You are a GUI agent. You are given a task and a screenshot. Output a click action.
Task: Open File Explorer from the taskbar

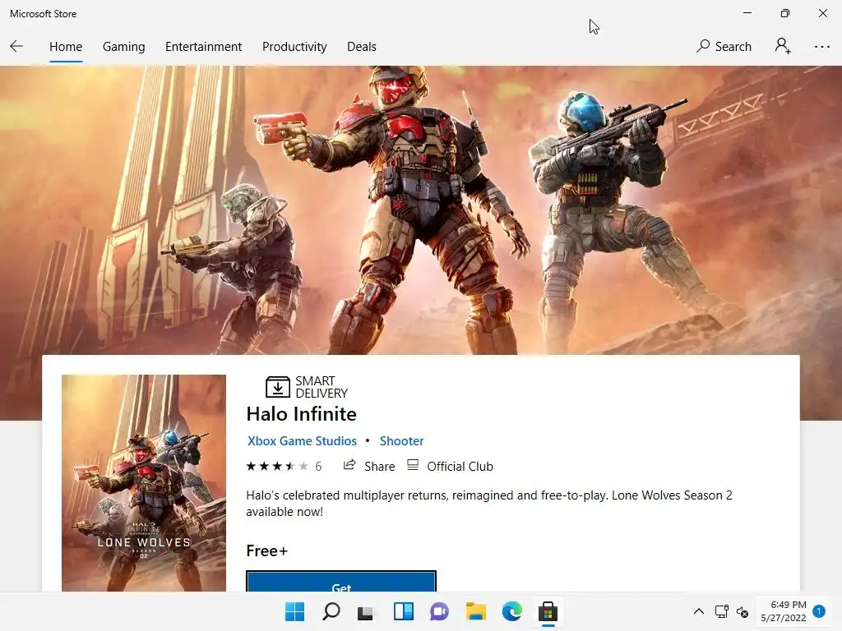coord(476,611)
